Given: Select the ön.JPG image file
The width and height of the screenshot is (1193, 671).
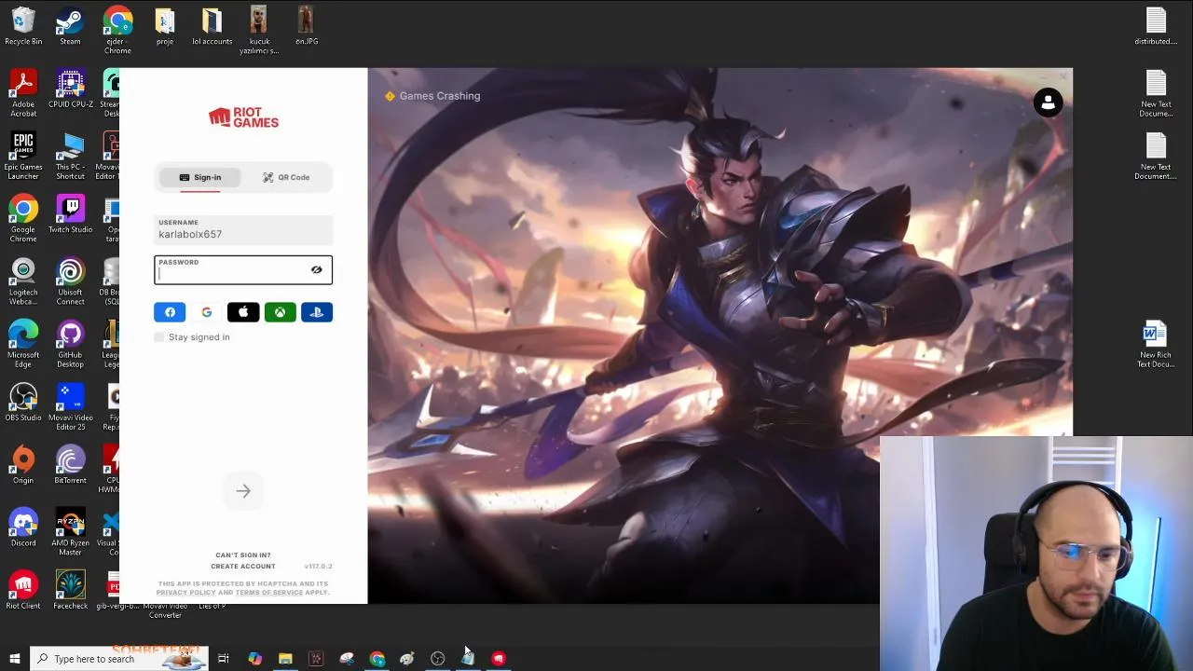Looking at the screenshot, I should [x=307, y=26].
